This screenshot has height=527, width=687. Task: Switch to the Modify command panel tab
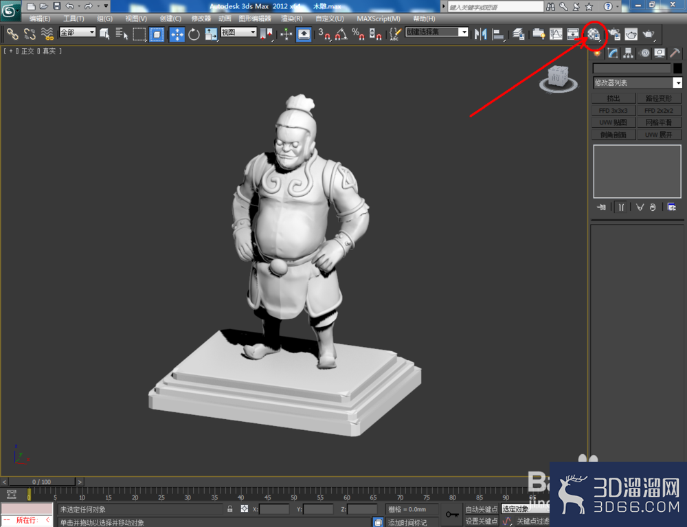click(x=613, y=53)
